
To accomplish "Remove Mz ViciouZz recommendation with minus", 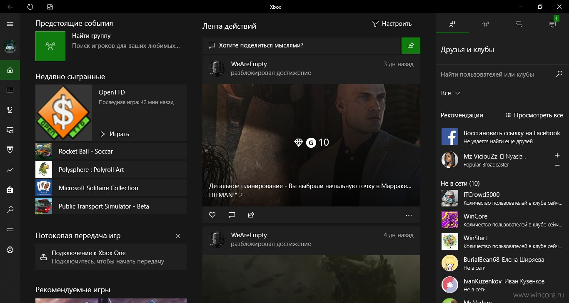I will 557,165.
